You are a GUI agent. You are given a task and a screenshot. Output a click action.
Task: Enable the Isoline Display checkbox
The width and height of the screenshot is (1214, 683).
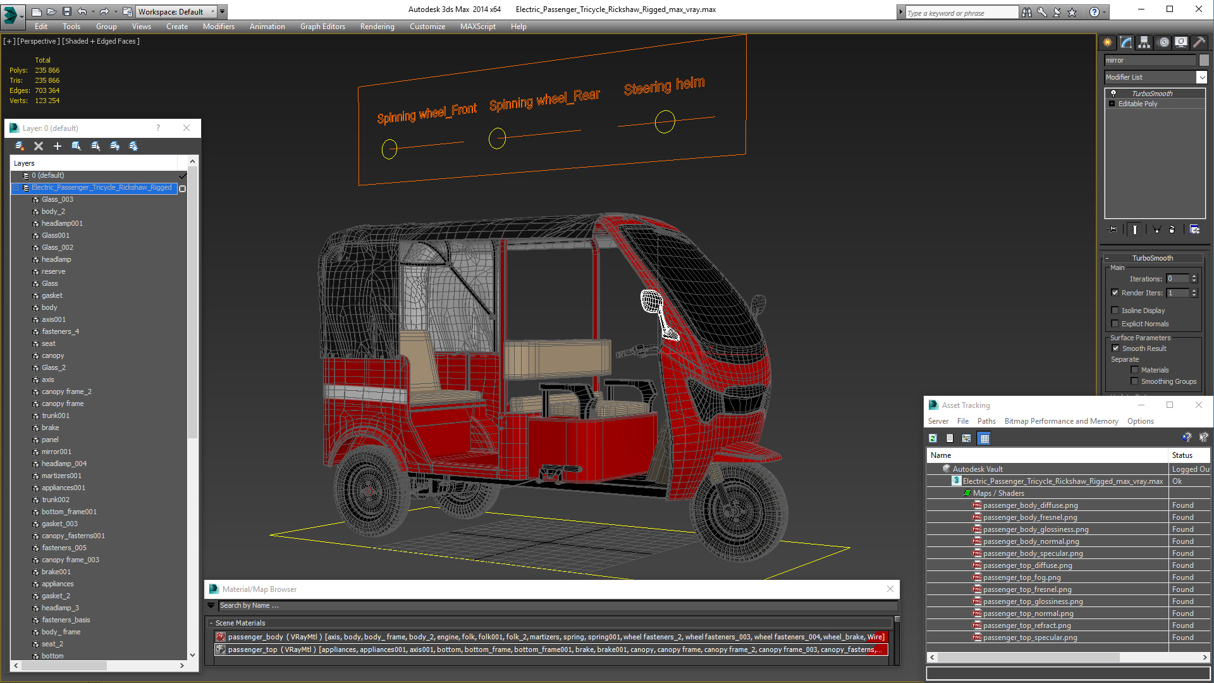pos(1115,311)
